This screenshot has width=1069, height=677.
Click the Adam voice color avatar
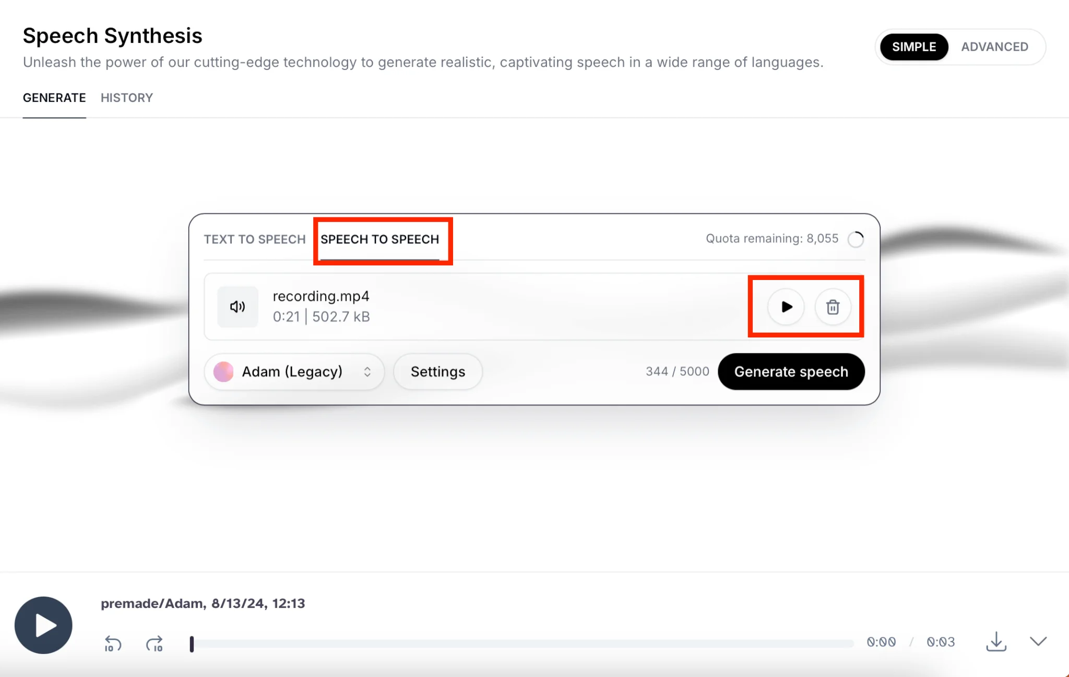(223, 372)
